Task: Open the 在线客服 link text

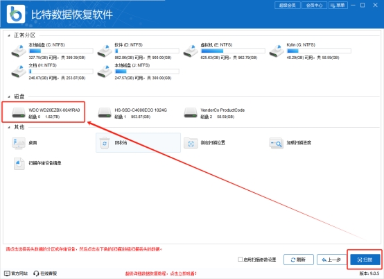Action: (x=49, y=273)
